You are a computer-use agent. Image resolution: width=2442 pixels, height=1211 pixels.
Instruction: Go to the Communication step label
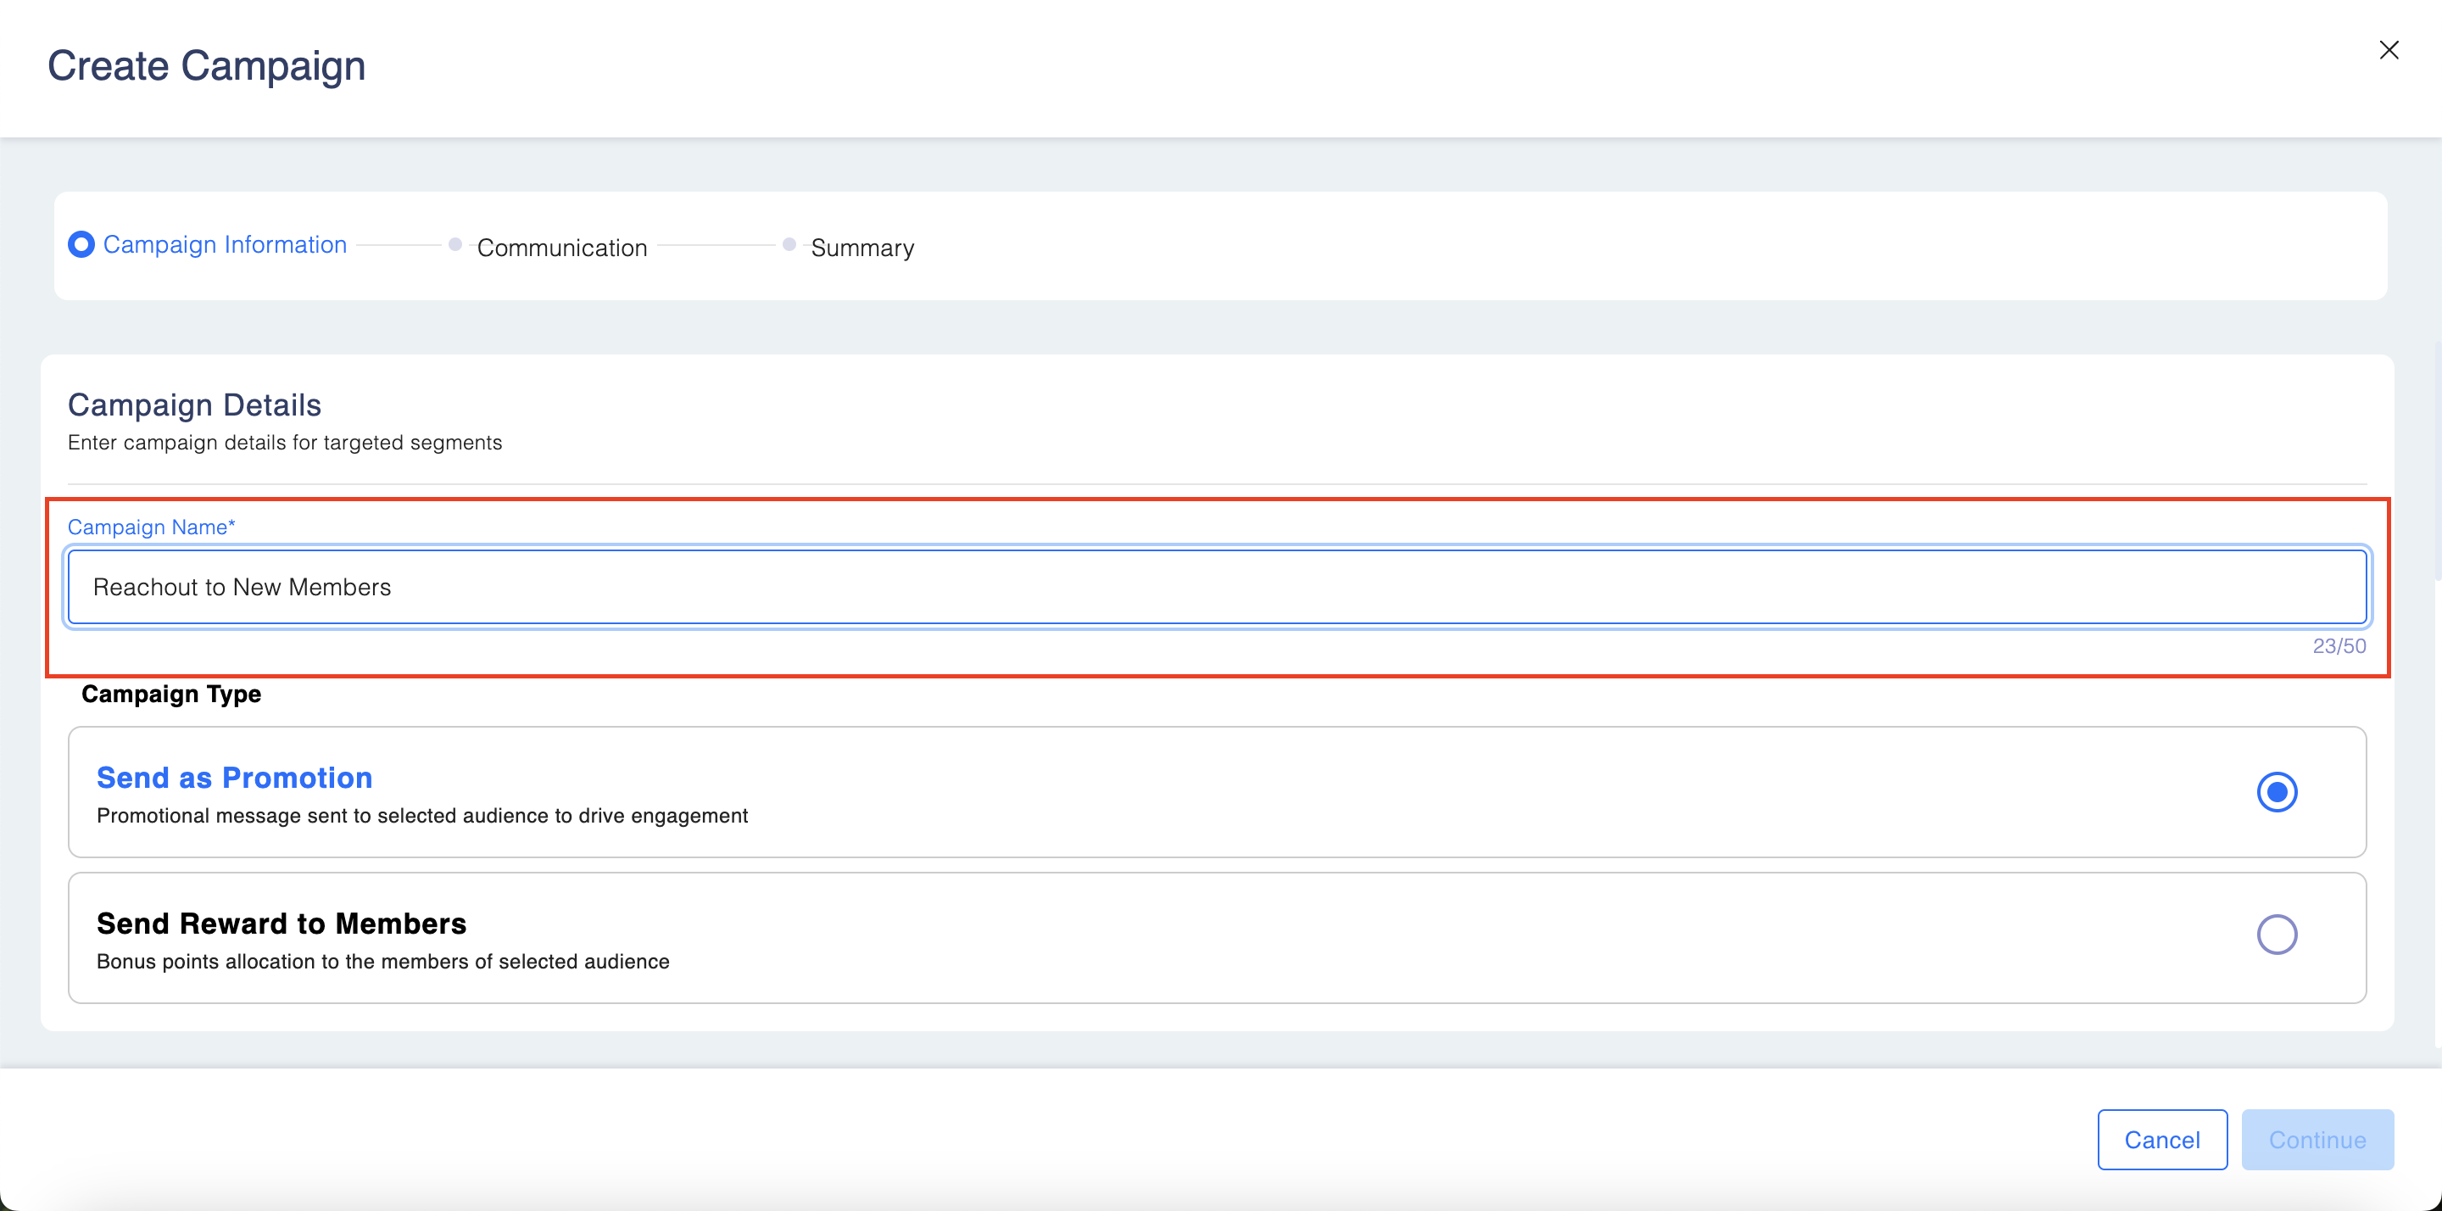(561, 248)
